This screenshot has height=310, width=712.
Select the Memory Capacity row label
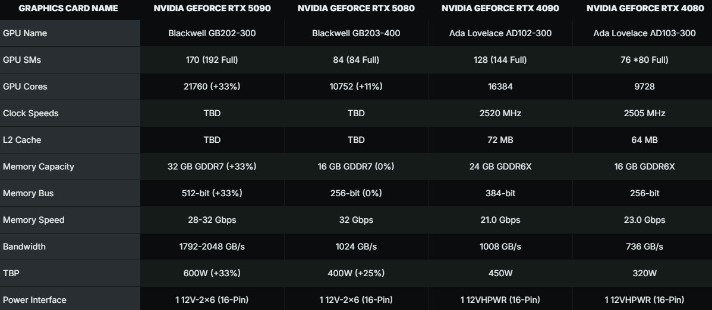(39, 167)
